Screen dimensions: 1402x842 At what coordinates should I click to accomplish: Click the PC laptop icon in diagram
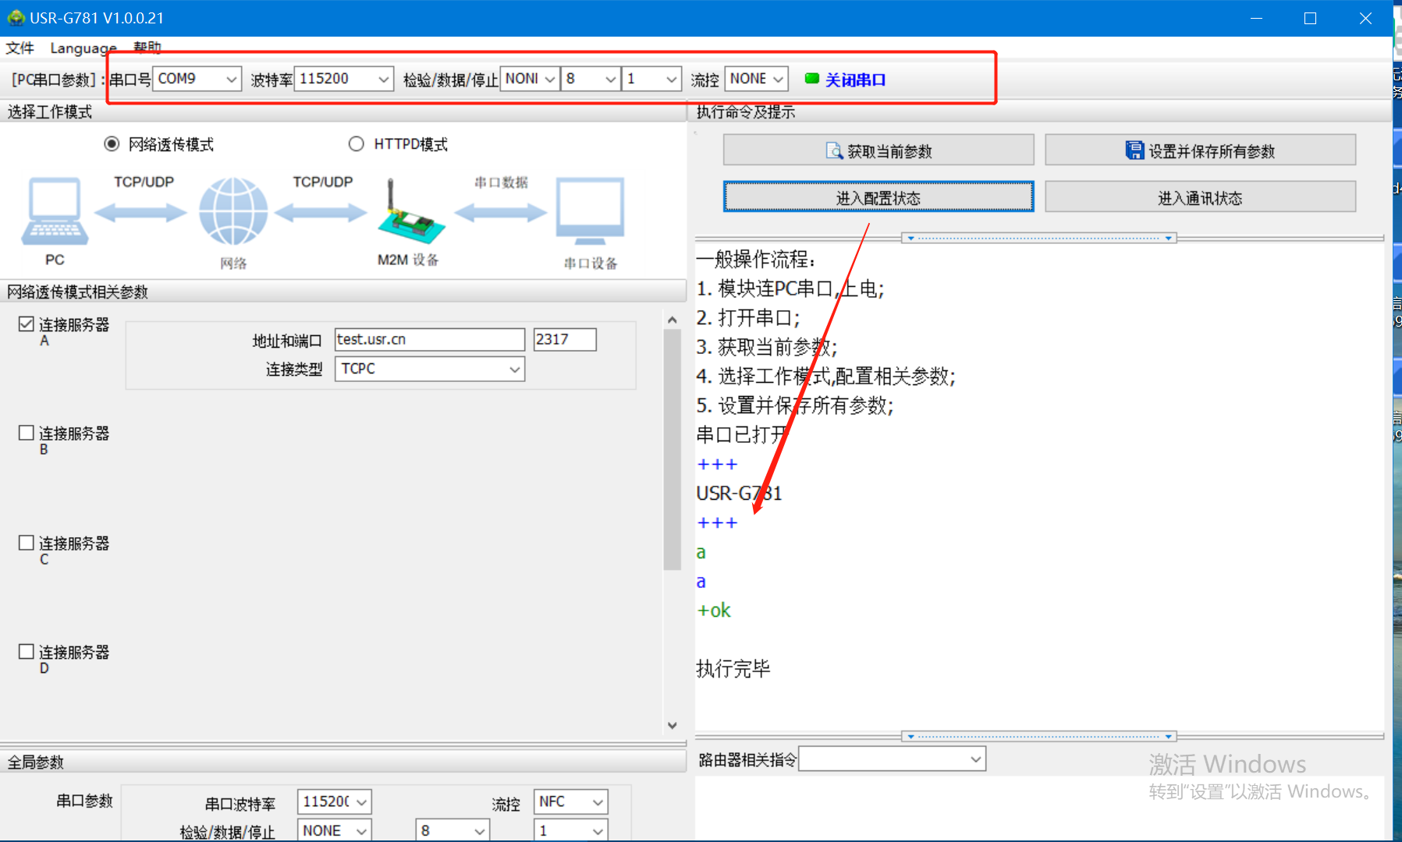click(55, 211)
